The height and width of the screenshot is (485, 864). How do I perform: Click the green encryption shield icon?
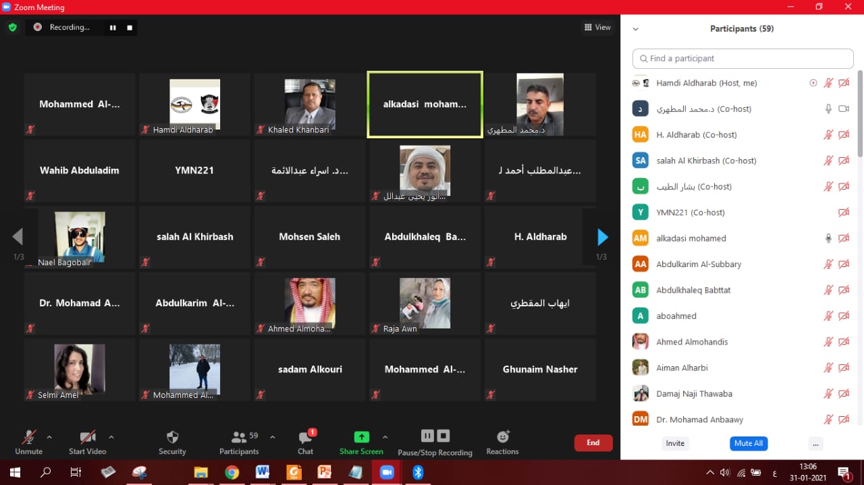[12, 28]
